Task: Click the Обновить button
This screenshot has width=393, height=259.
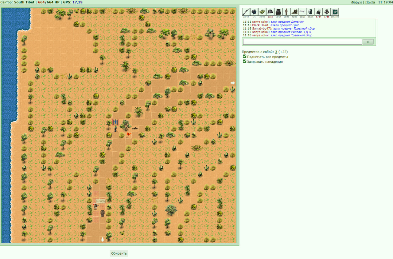Action: (x=119, y=253)
